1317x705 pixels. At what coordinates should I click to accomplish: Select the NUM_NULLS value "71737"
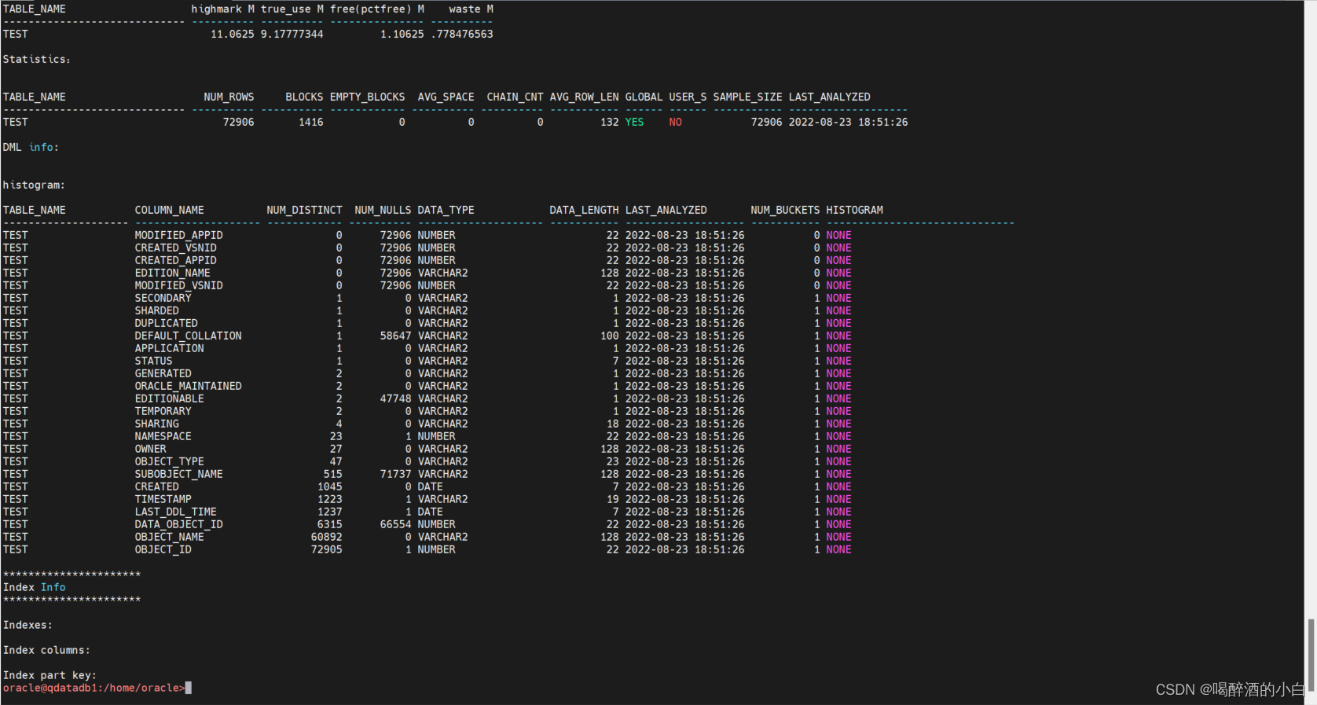coord(395,475)
